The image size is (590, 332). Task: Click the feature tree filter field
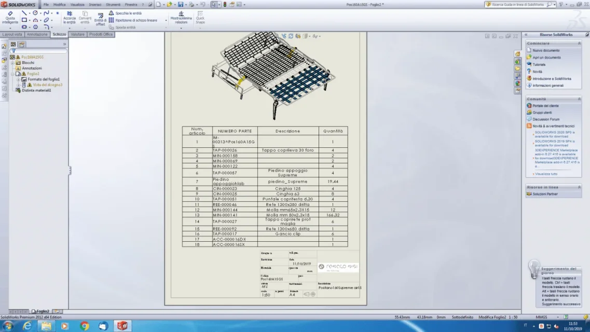coord(39,51)
